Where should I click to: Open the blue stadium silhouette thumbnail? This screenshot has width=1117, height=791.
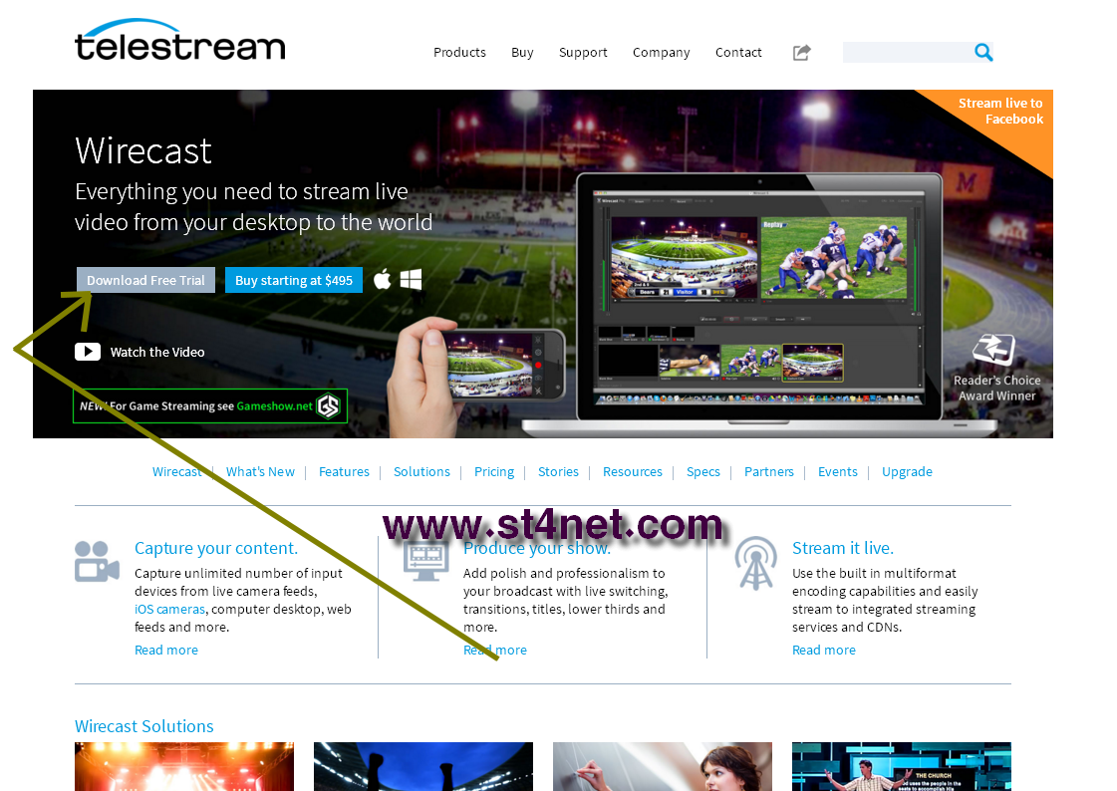pos(423,767)
